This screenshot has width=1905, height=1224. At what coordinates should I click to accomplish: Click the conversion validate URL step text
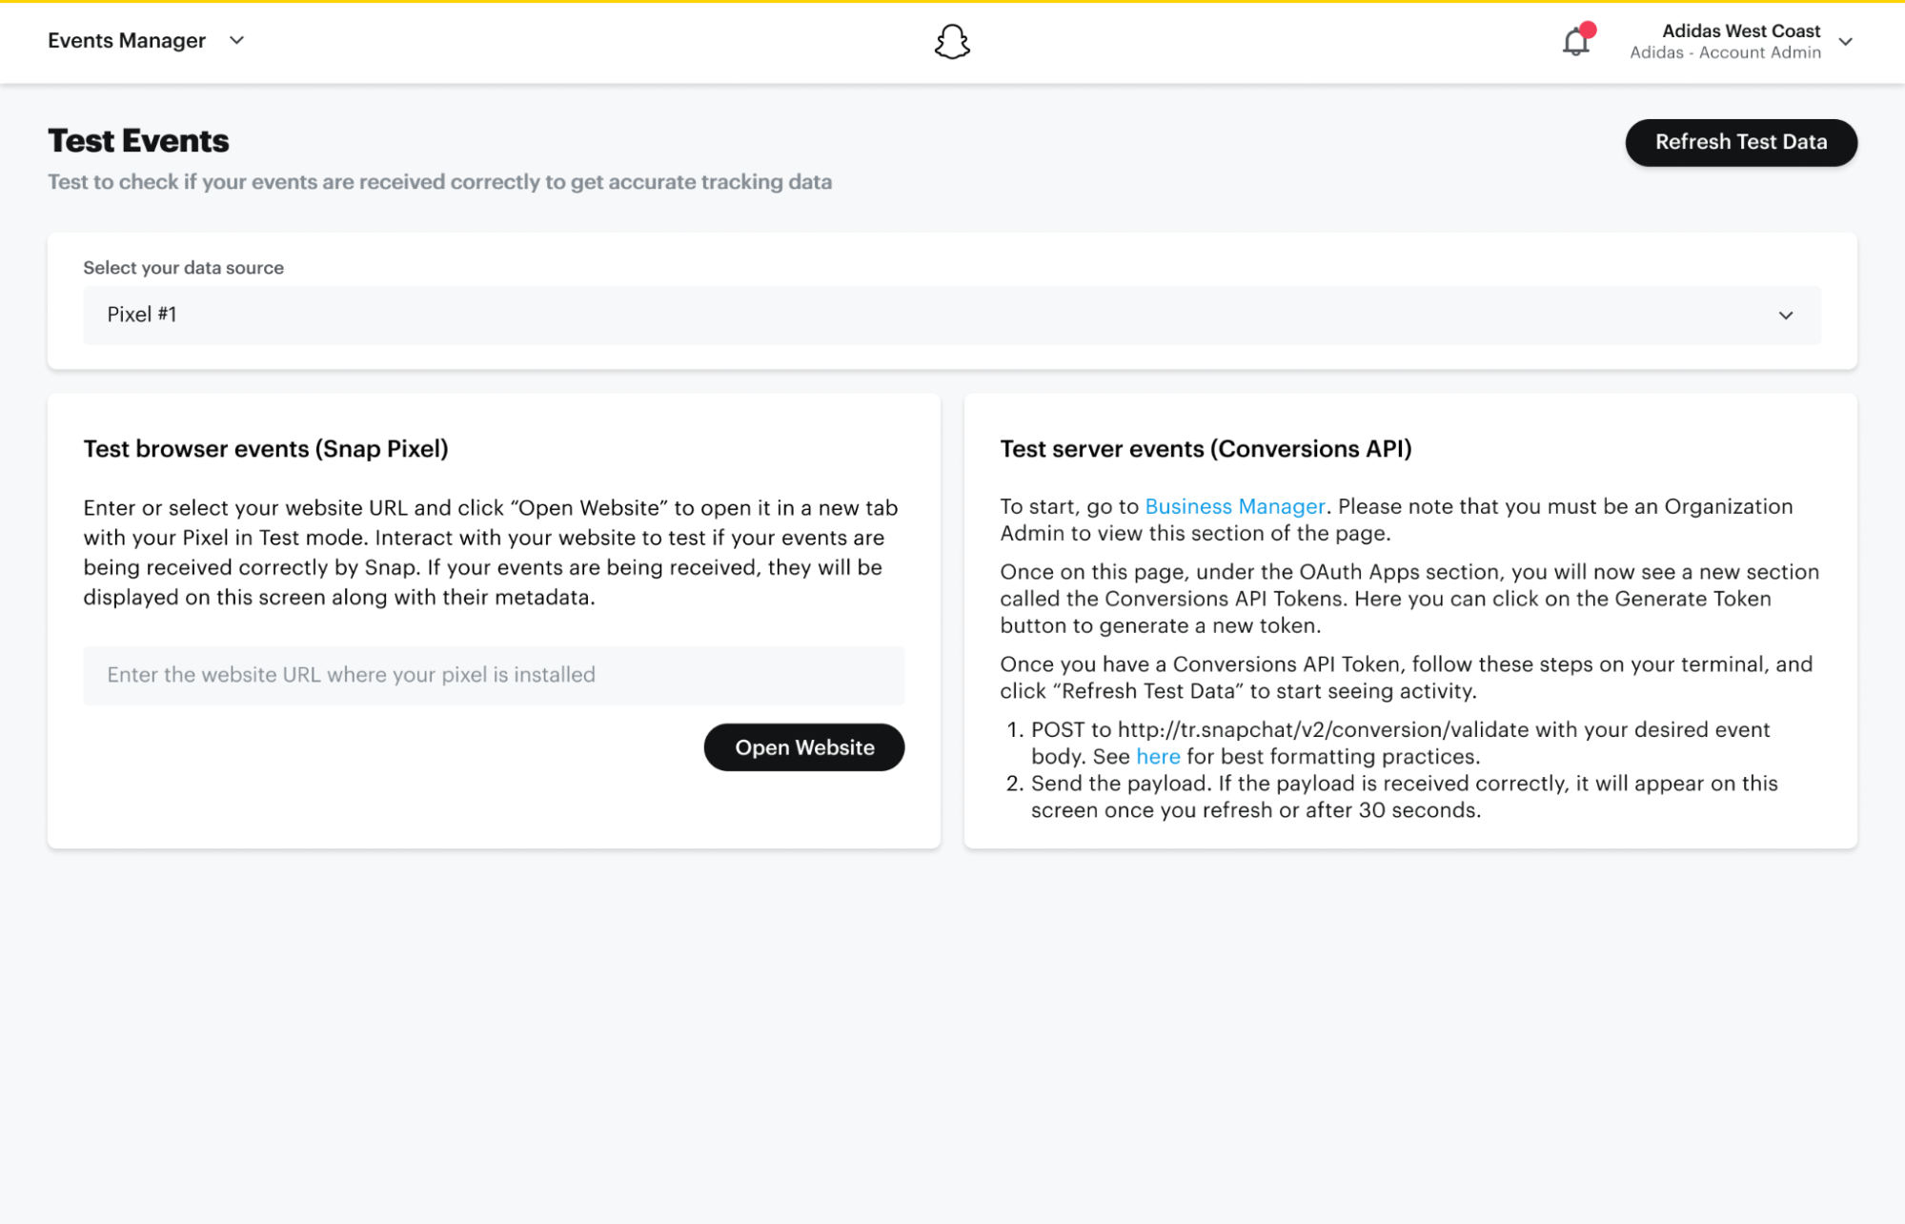[x=1398, y=729]
